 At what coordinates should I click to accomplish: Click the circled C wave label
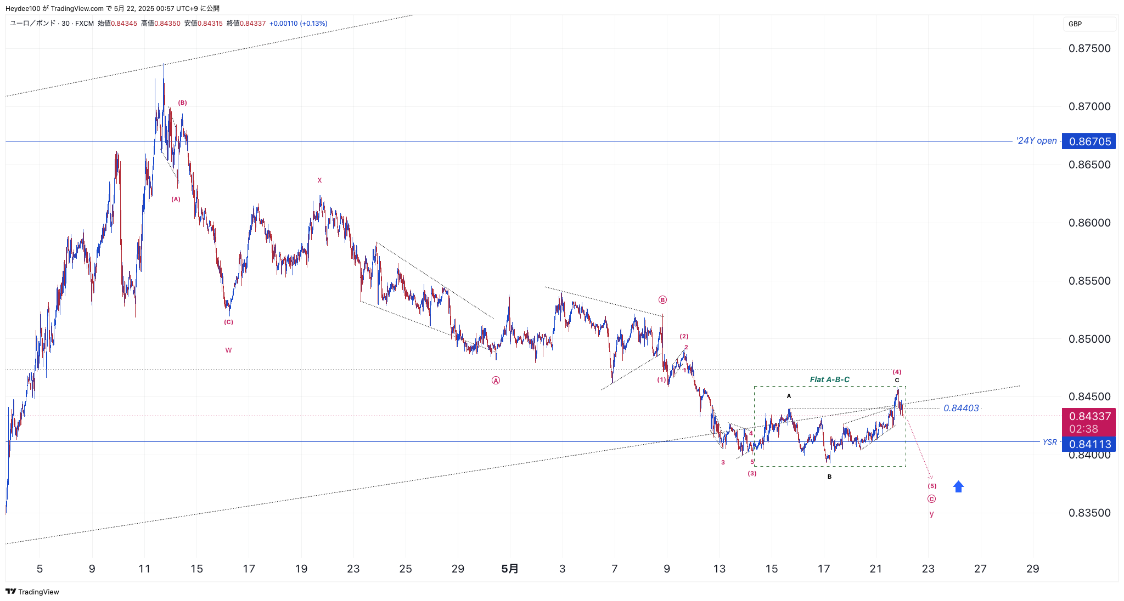click(x=931, y=499)
